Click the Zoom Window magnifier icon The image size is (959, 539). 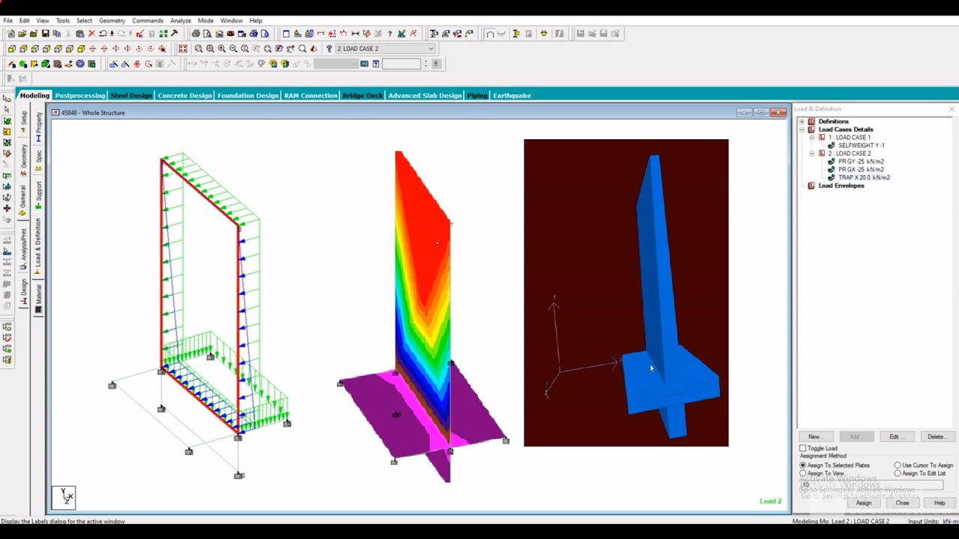click(x=199, y=49)
